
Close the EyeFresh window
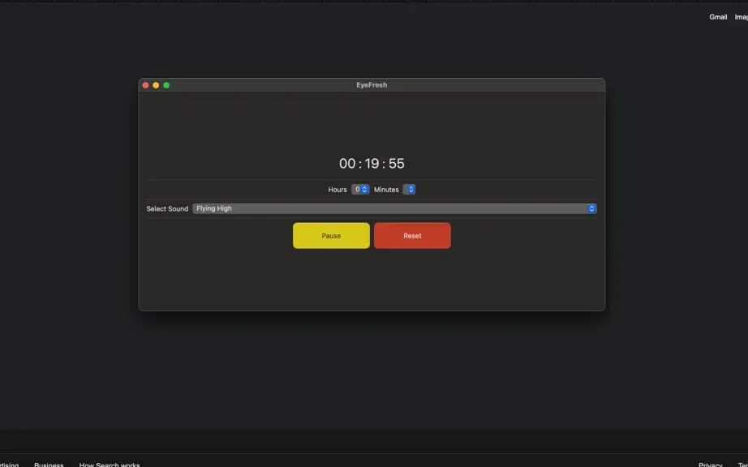tap(145, 85)
